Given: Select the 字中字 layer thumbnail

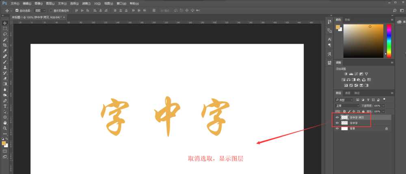Looking at the screenshot, I should click(x=344, y=122).
